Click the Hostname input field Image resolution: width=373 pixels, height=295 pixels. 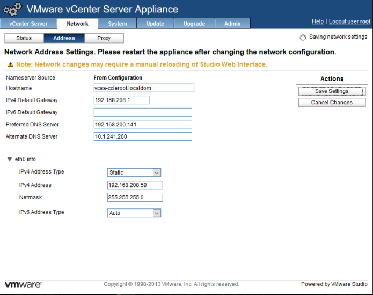tap(143, 88)
